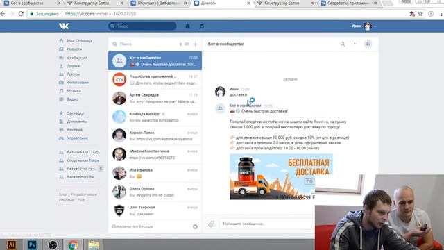Open the notifications bell icon
Screen dimensions: 444x250
(187, 26)
